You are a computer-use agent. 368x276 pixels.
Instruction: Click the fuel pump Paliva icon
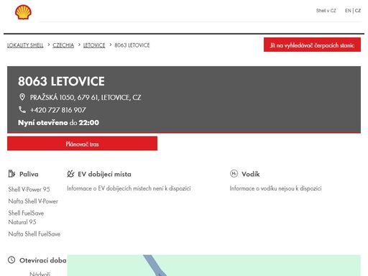11,173
